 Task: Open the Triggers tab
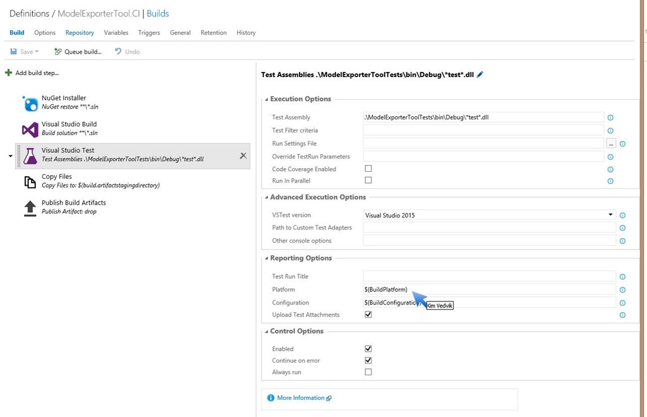tap(149, 33)
